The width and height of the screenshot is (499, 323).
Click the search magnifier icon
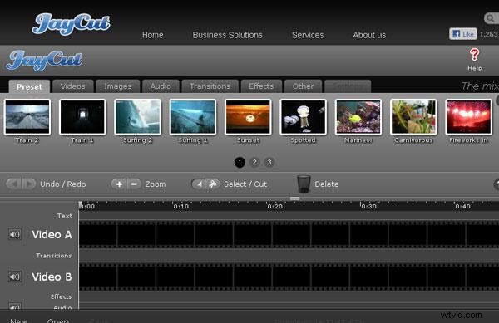(x=491, y=18)
